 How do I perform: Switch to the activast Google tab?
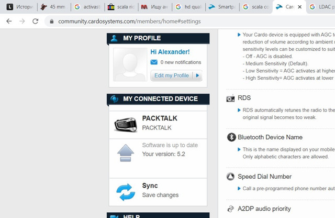click(x=87, y=7)
